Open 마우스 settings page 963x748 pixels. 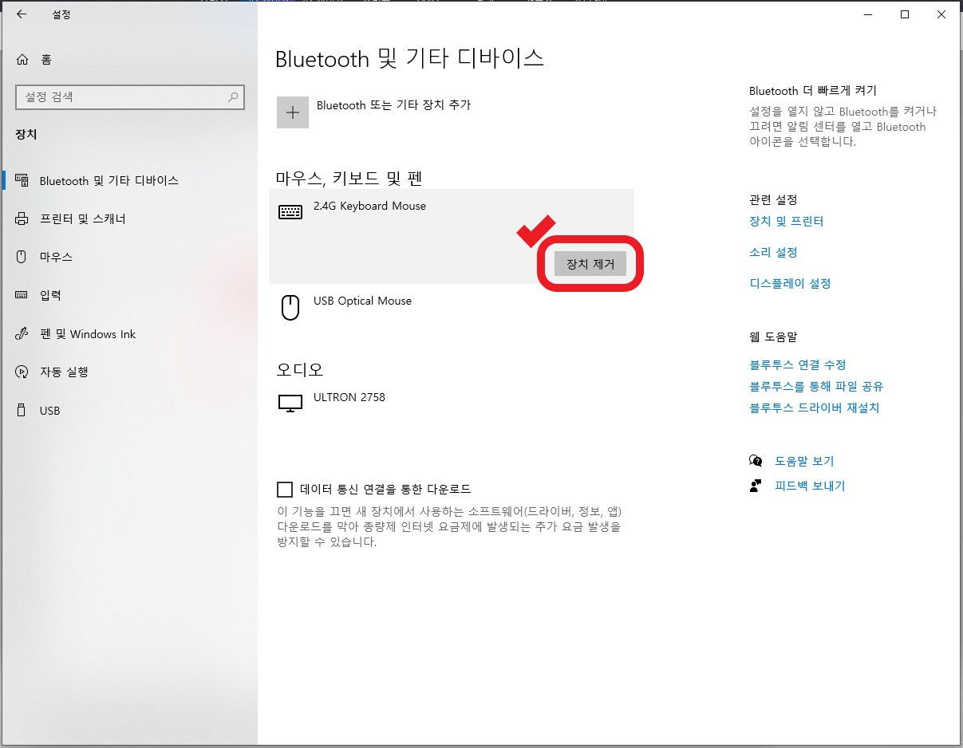pos(56,257)
